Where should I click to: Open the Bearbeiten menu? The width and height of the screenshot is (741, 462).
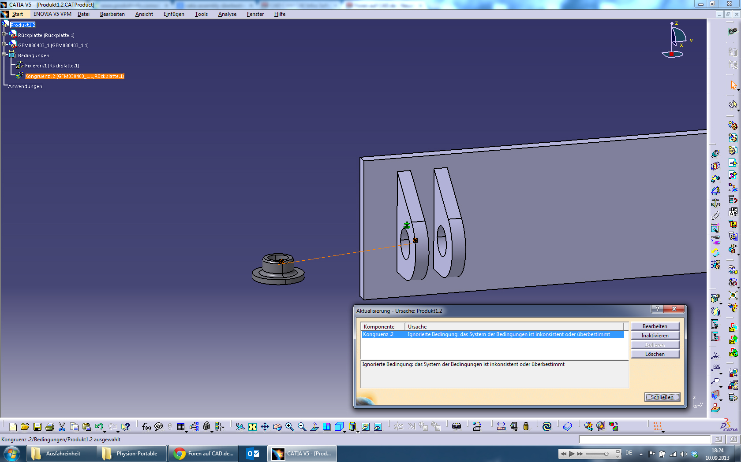(x=112, y=14)
